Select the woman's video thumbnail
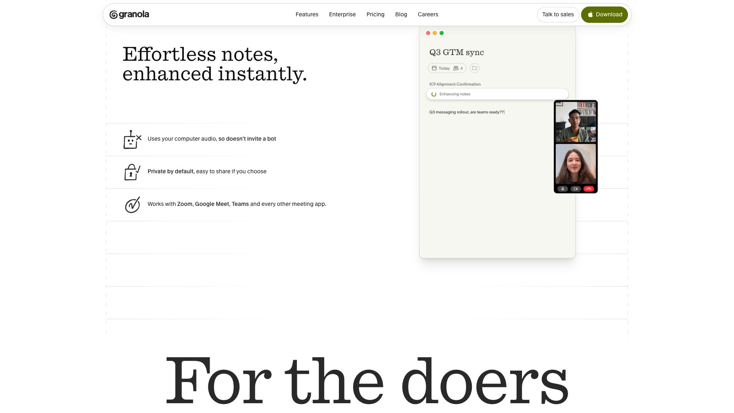Image resolution: width=734 pixels, height=413 pixels. (575, 164)
